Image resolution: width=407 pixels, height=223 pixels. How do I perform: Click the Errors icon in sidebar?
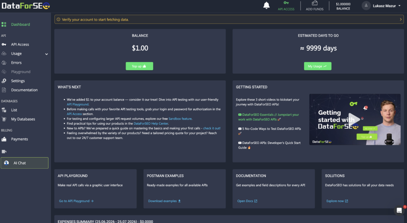coord(4,63)
